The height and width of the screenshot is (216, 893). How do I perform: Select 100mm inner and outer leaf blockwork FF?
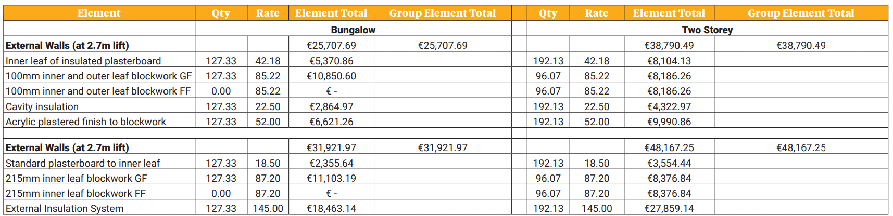98,91
